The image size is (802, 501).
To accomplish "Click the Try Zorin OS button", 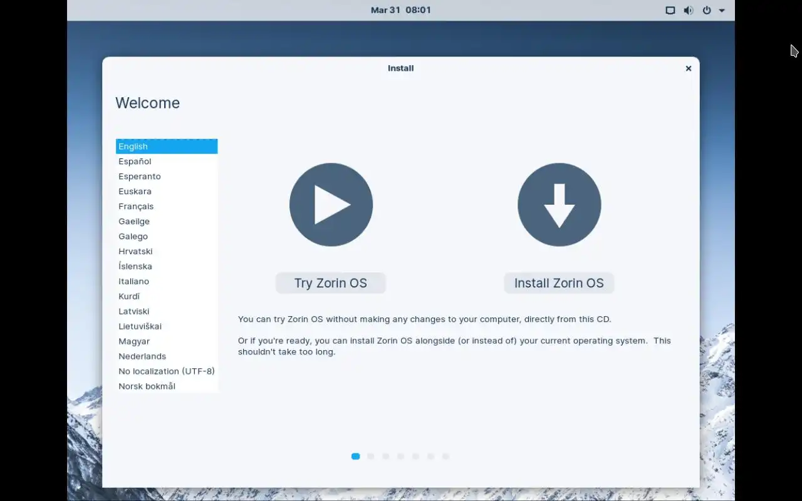I will (331, 283).
